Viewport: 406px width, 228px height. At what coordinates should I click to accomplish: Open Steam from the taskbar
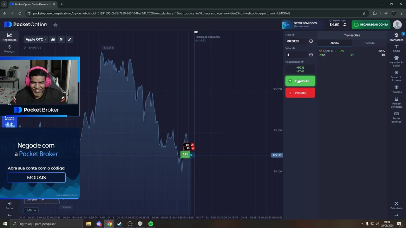pyautogui.click(x=120, y=224)
